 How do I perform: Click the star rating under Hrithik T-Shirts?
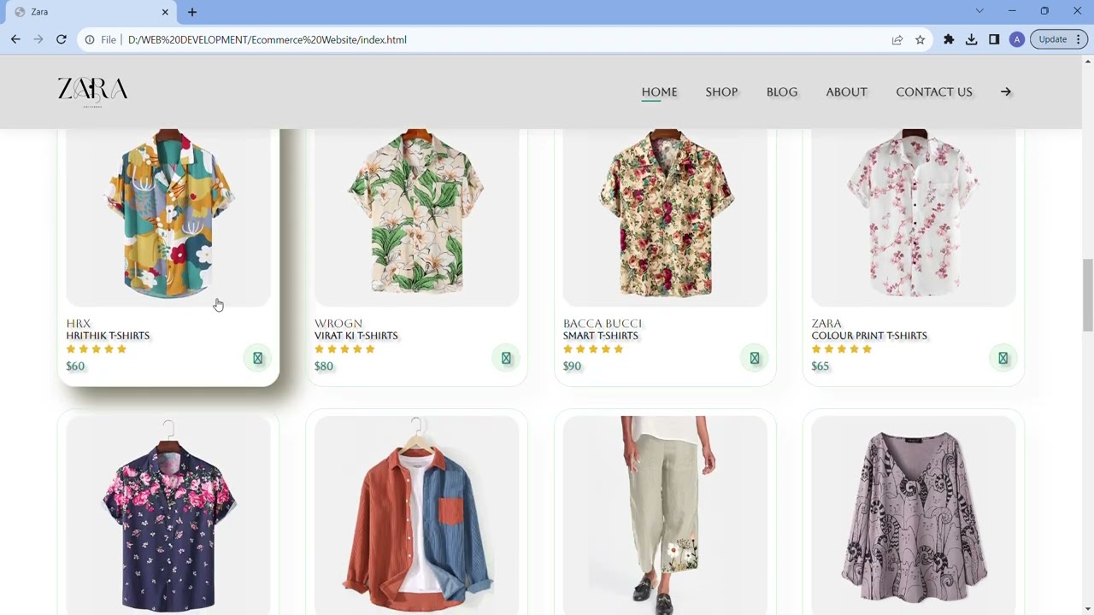tap(97, 349)
